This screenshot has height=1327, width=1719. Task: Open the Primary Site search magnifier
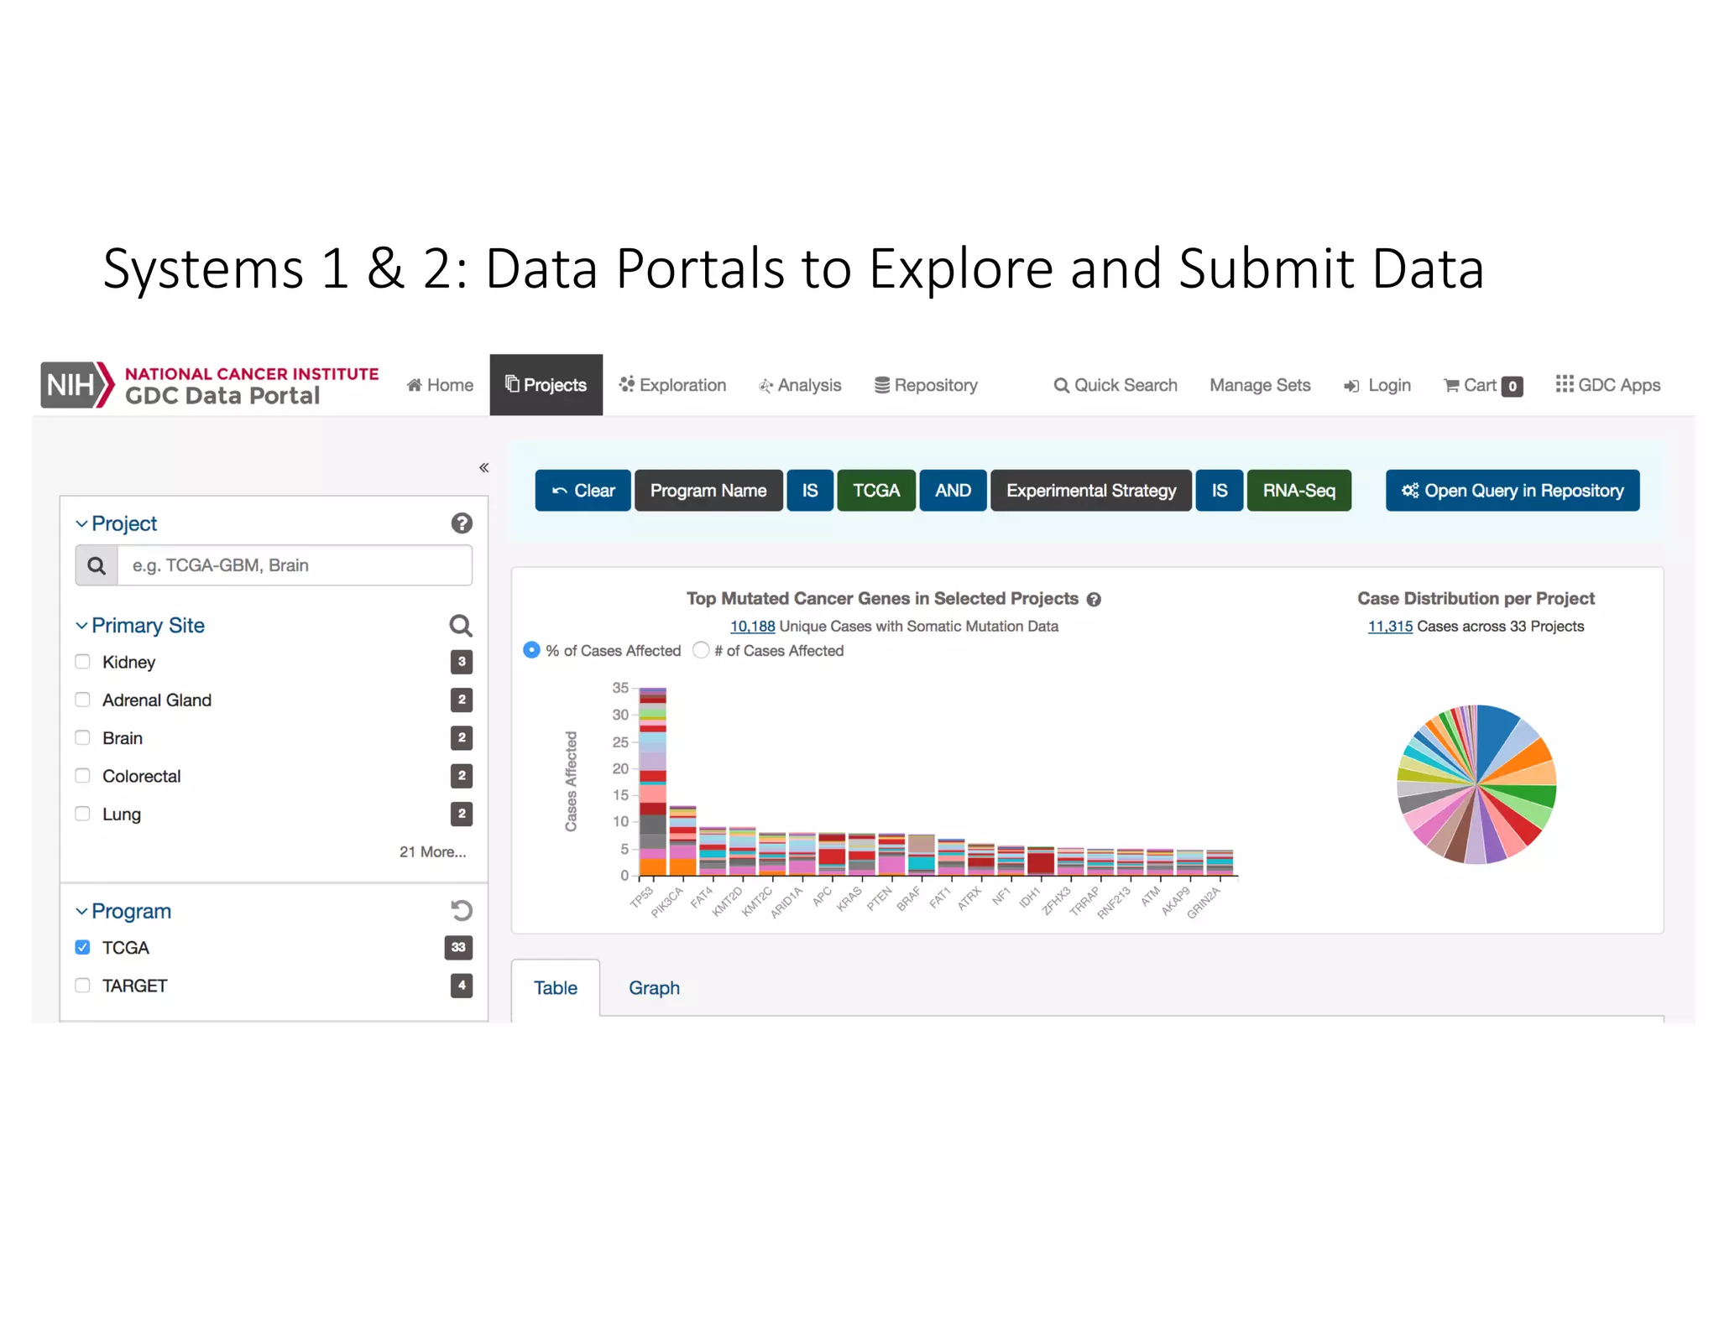[x=460, y=625]
